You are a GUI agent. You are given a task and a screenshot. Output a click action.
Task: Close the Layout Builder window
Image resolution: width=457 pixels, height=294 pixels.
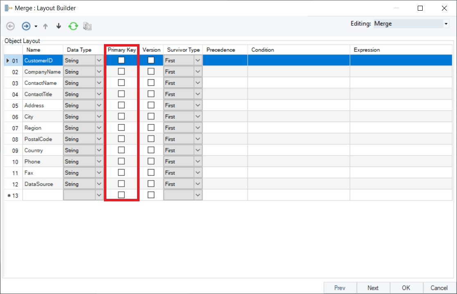pos(444,8)
